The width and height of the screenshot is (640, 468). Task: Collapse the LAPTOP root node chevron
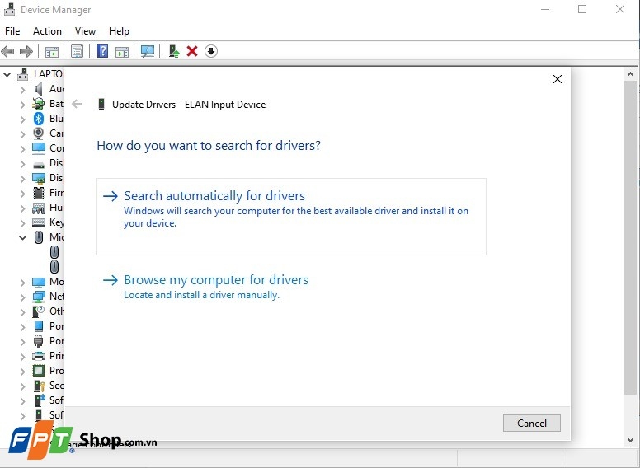click(x=7, y=75)
